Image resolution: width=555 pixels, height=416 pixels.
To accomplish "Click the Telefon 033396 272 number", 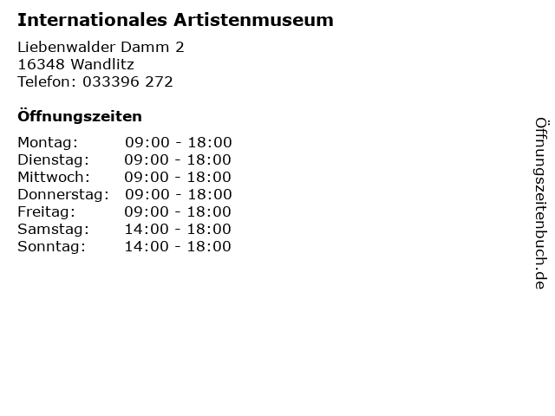I will (x=95, y=81).
